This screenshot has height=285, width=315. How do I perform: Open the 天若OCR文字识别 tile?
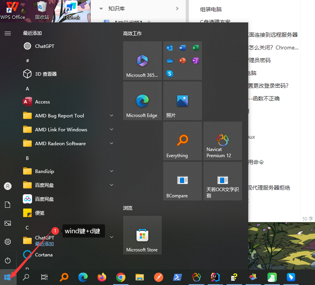[x=223, y=181]
